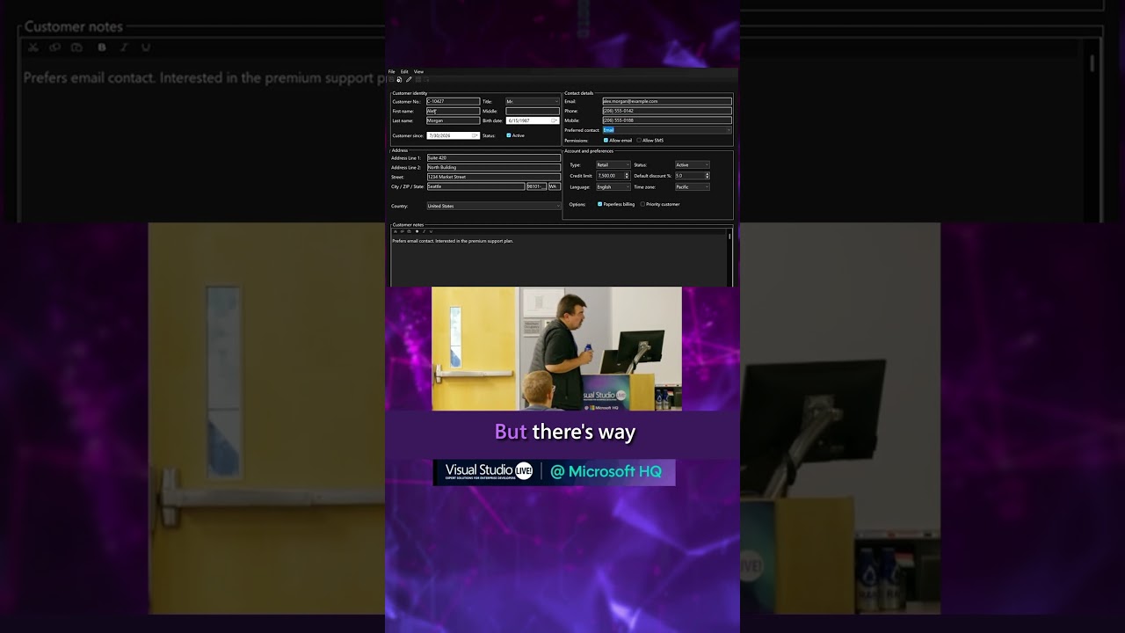Expand the Country dropdown showing United States
This screenshot has width=1125, height=633.
[x=493, y=206]
